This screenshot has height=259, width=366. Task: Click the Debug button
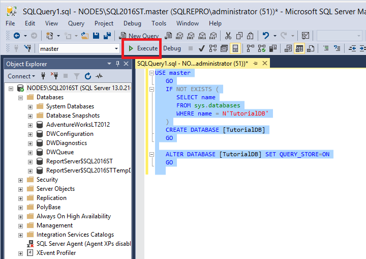point(172,48)
